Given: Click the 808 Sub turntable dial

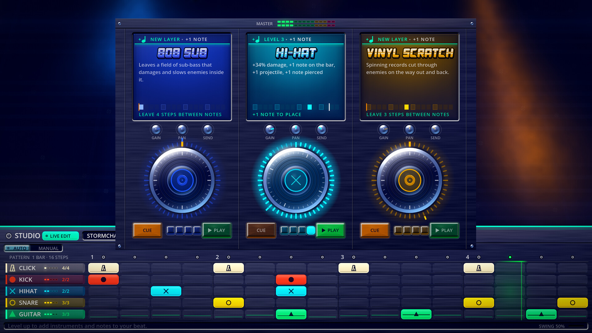Looking at the screenshot, I should 182,180.
